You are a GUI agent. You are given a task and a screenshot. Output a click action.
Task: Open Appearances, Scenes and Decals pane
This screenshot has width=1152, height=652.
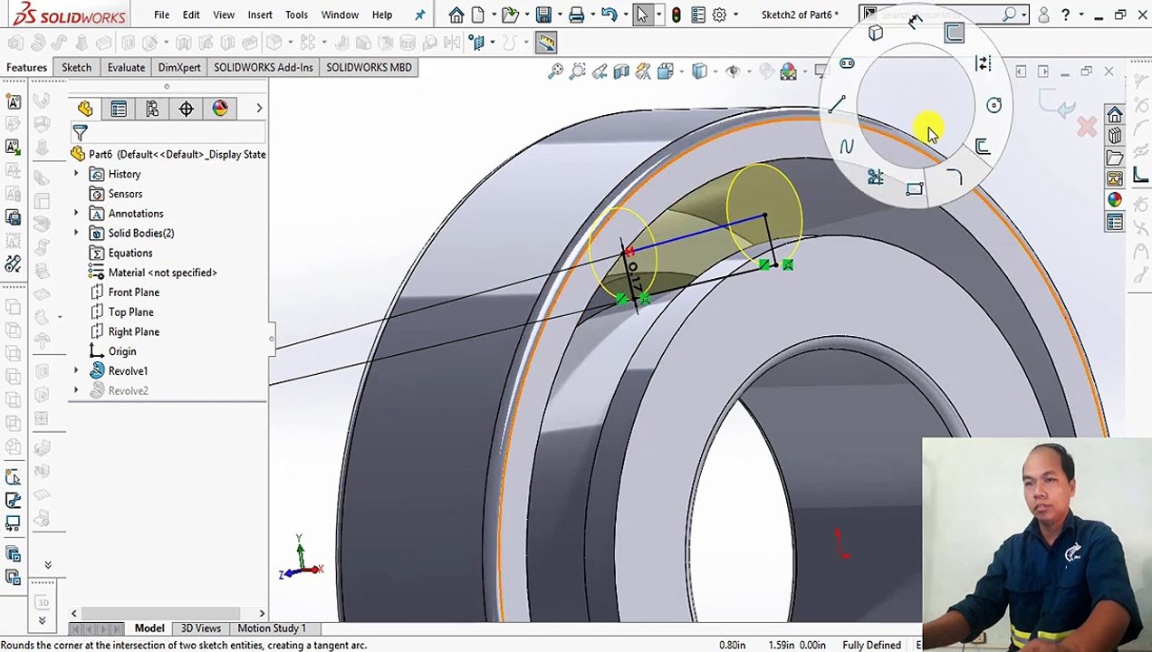point(1115,200)
